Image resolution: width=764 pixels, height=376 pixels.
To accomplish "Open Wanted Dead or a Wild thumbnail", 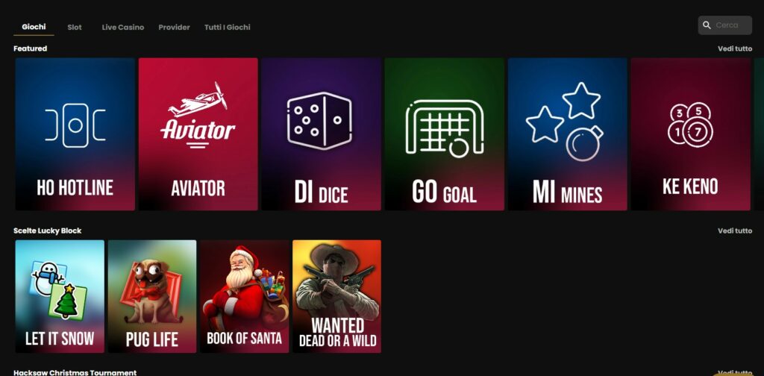I will [x=336, y=296].
